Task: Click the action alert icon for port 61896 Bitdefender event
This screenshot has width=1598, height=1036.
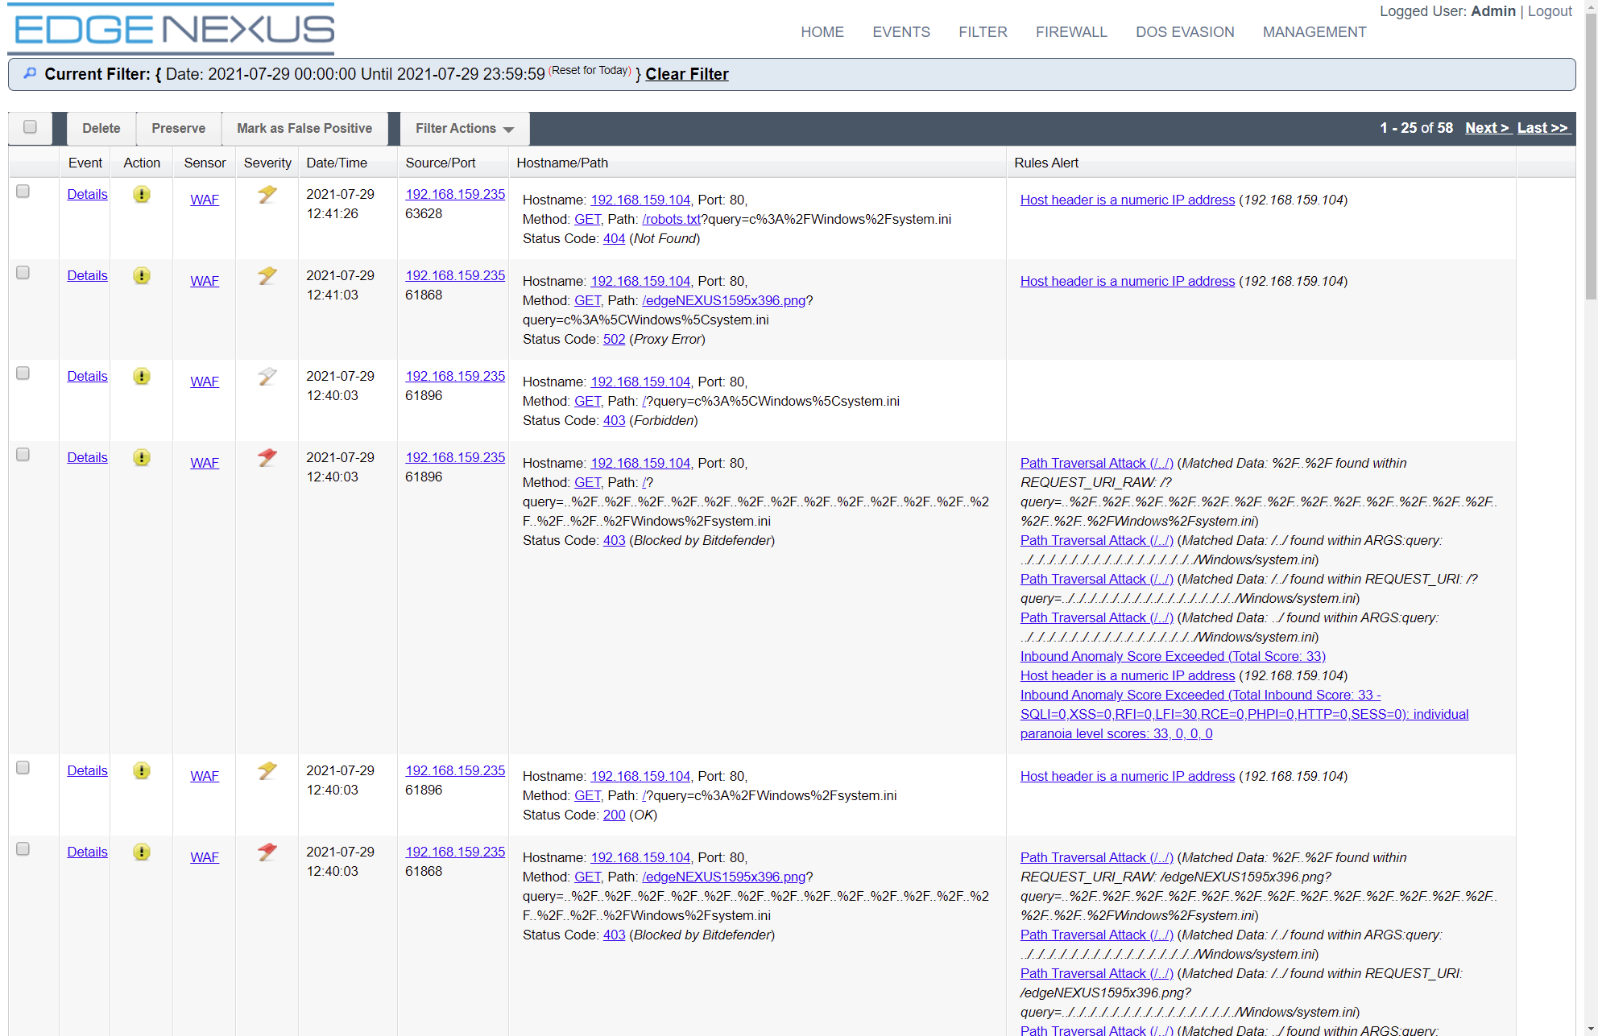Action: click(142, 457)
